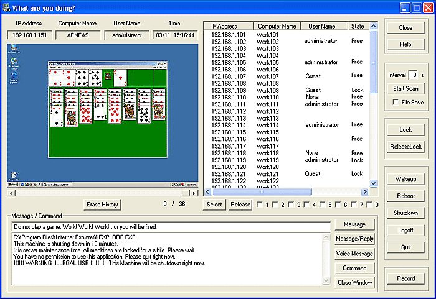Click the Command button

click(x=354, y=268)
